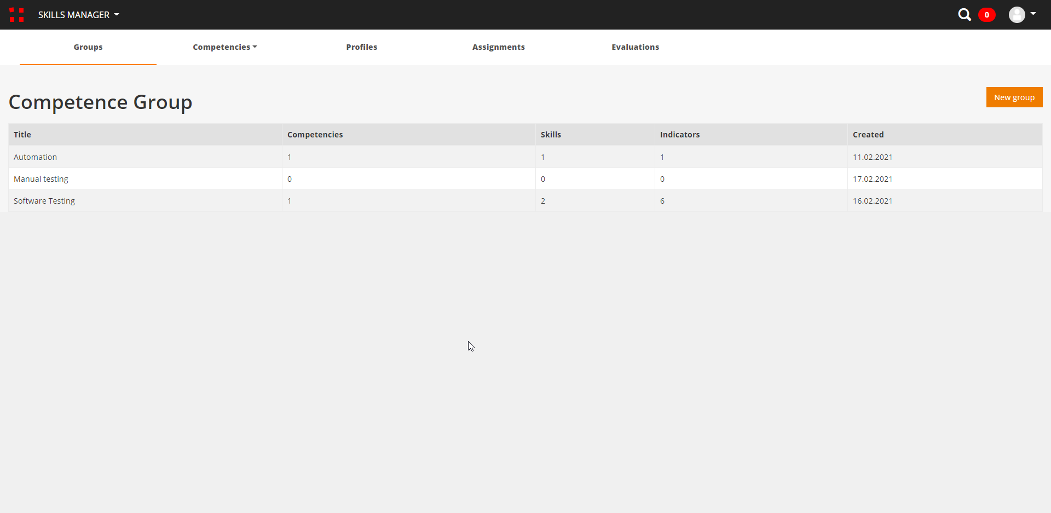Click the Title column header
Viewport: 1051px width, 513px height.
22,135
